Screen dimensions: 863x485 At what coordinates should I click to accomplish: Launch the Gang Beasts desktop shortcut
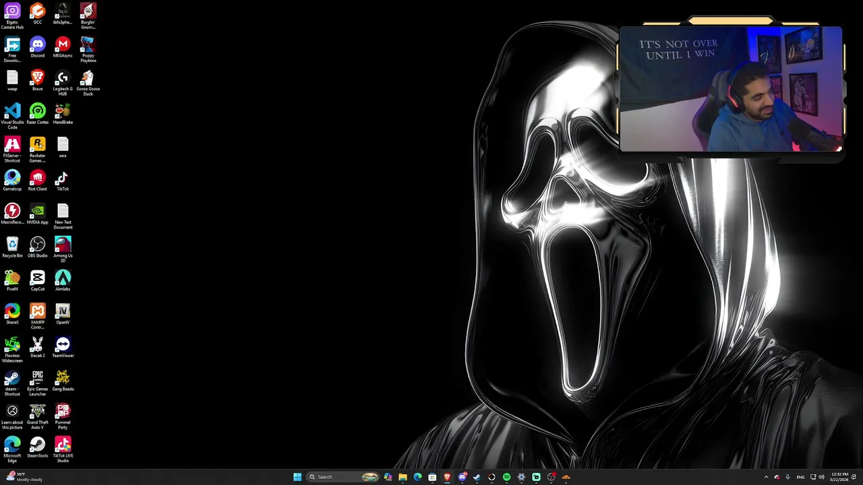pos(63,381)
